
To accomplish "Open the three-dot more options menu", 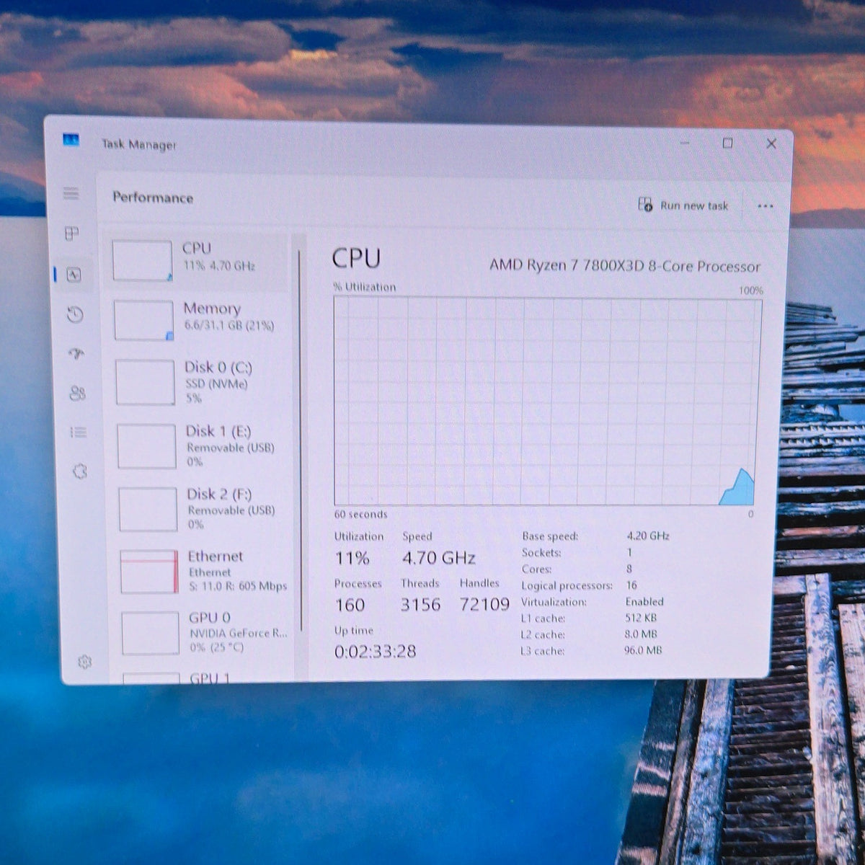I will click(x=766, y=206).
